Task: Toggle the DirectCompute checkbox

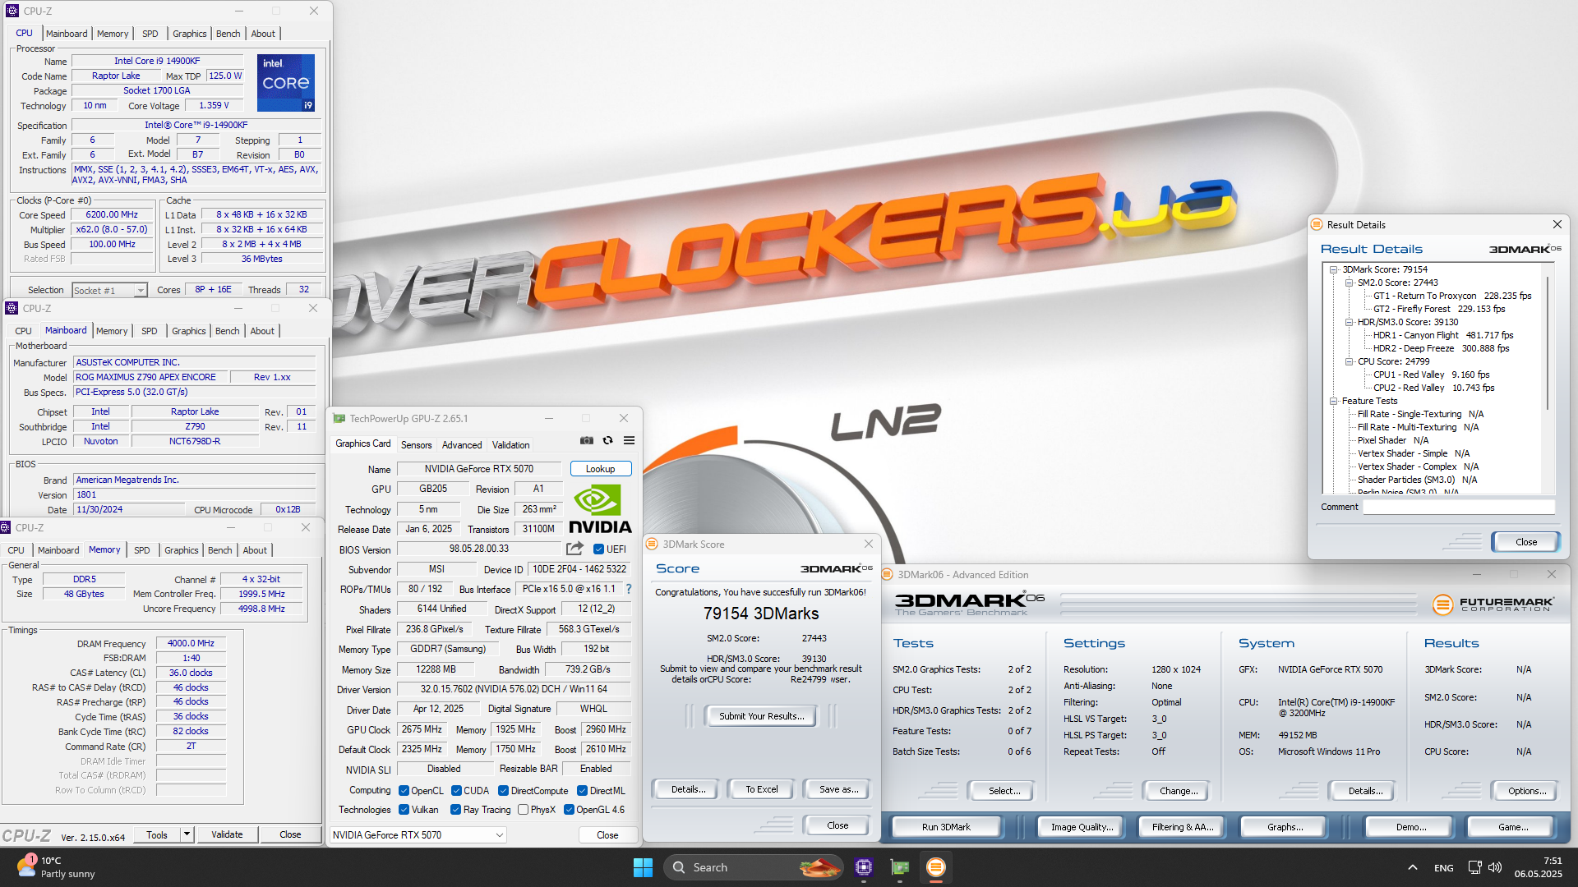Action: pos(503,791)
